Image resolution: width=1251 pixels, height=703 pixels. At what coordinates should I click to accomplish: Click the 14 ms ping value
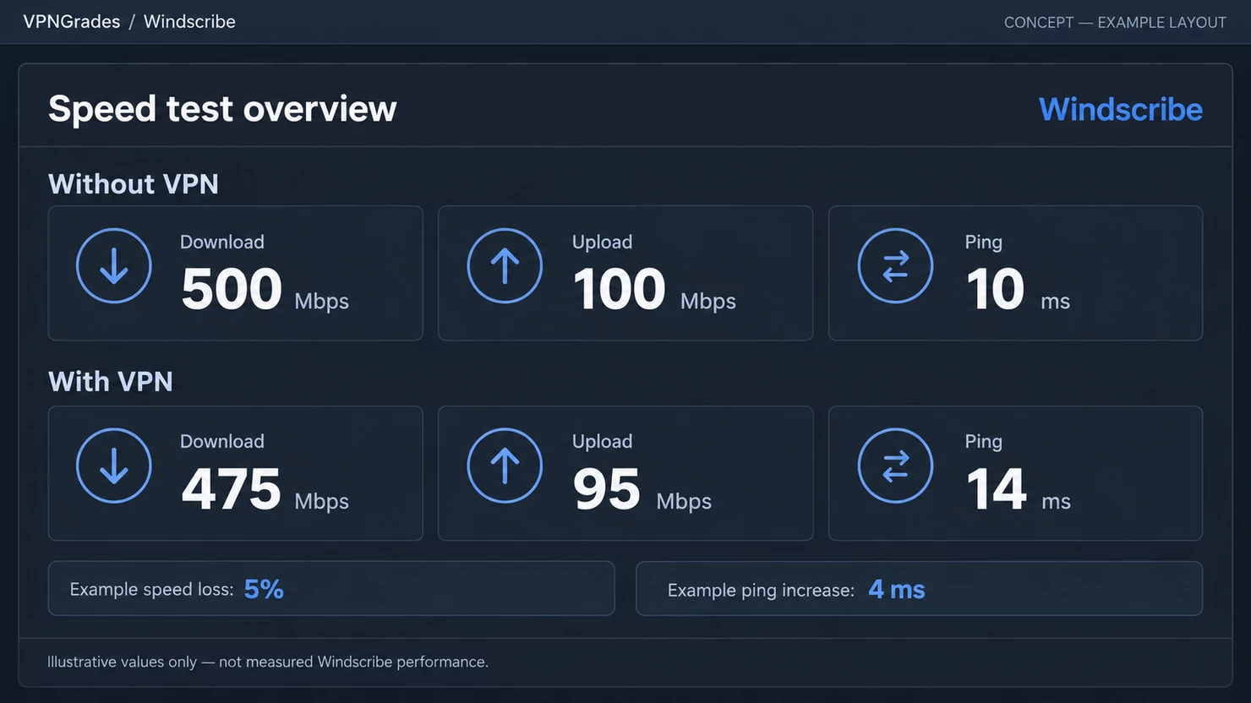click(x=1018, y=489)
